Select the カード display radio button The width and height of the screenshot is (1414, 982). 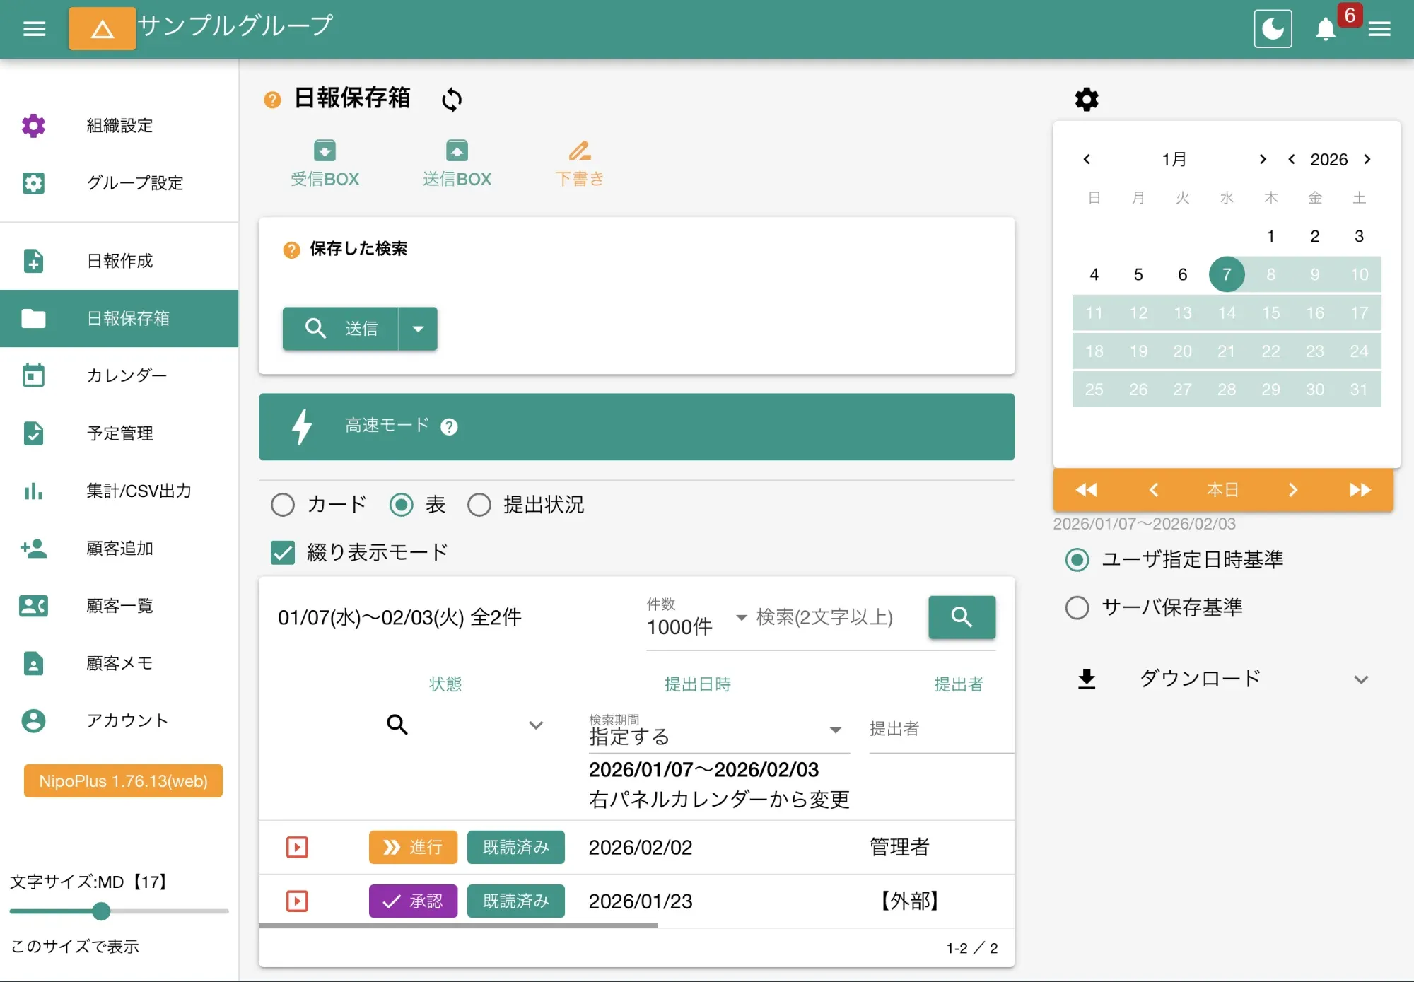[283, 505]
